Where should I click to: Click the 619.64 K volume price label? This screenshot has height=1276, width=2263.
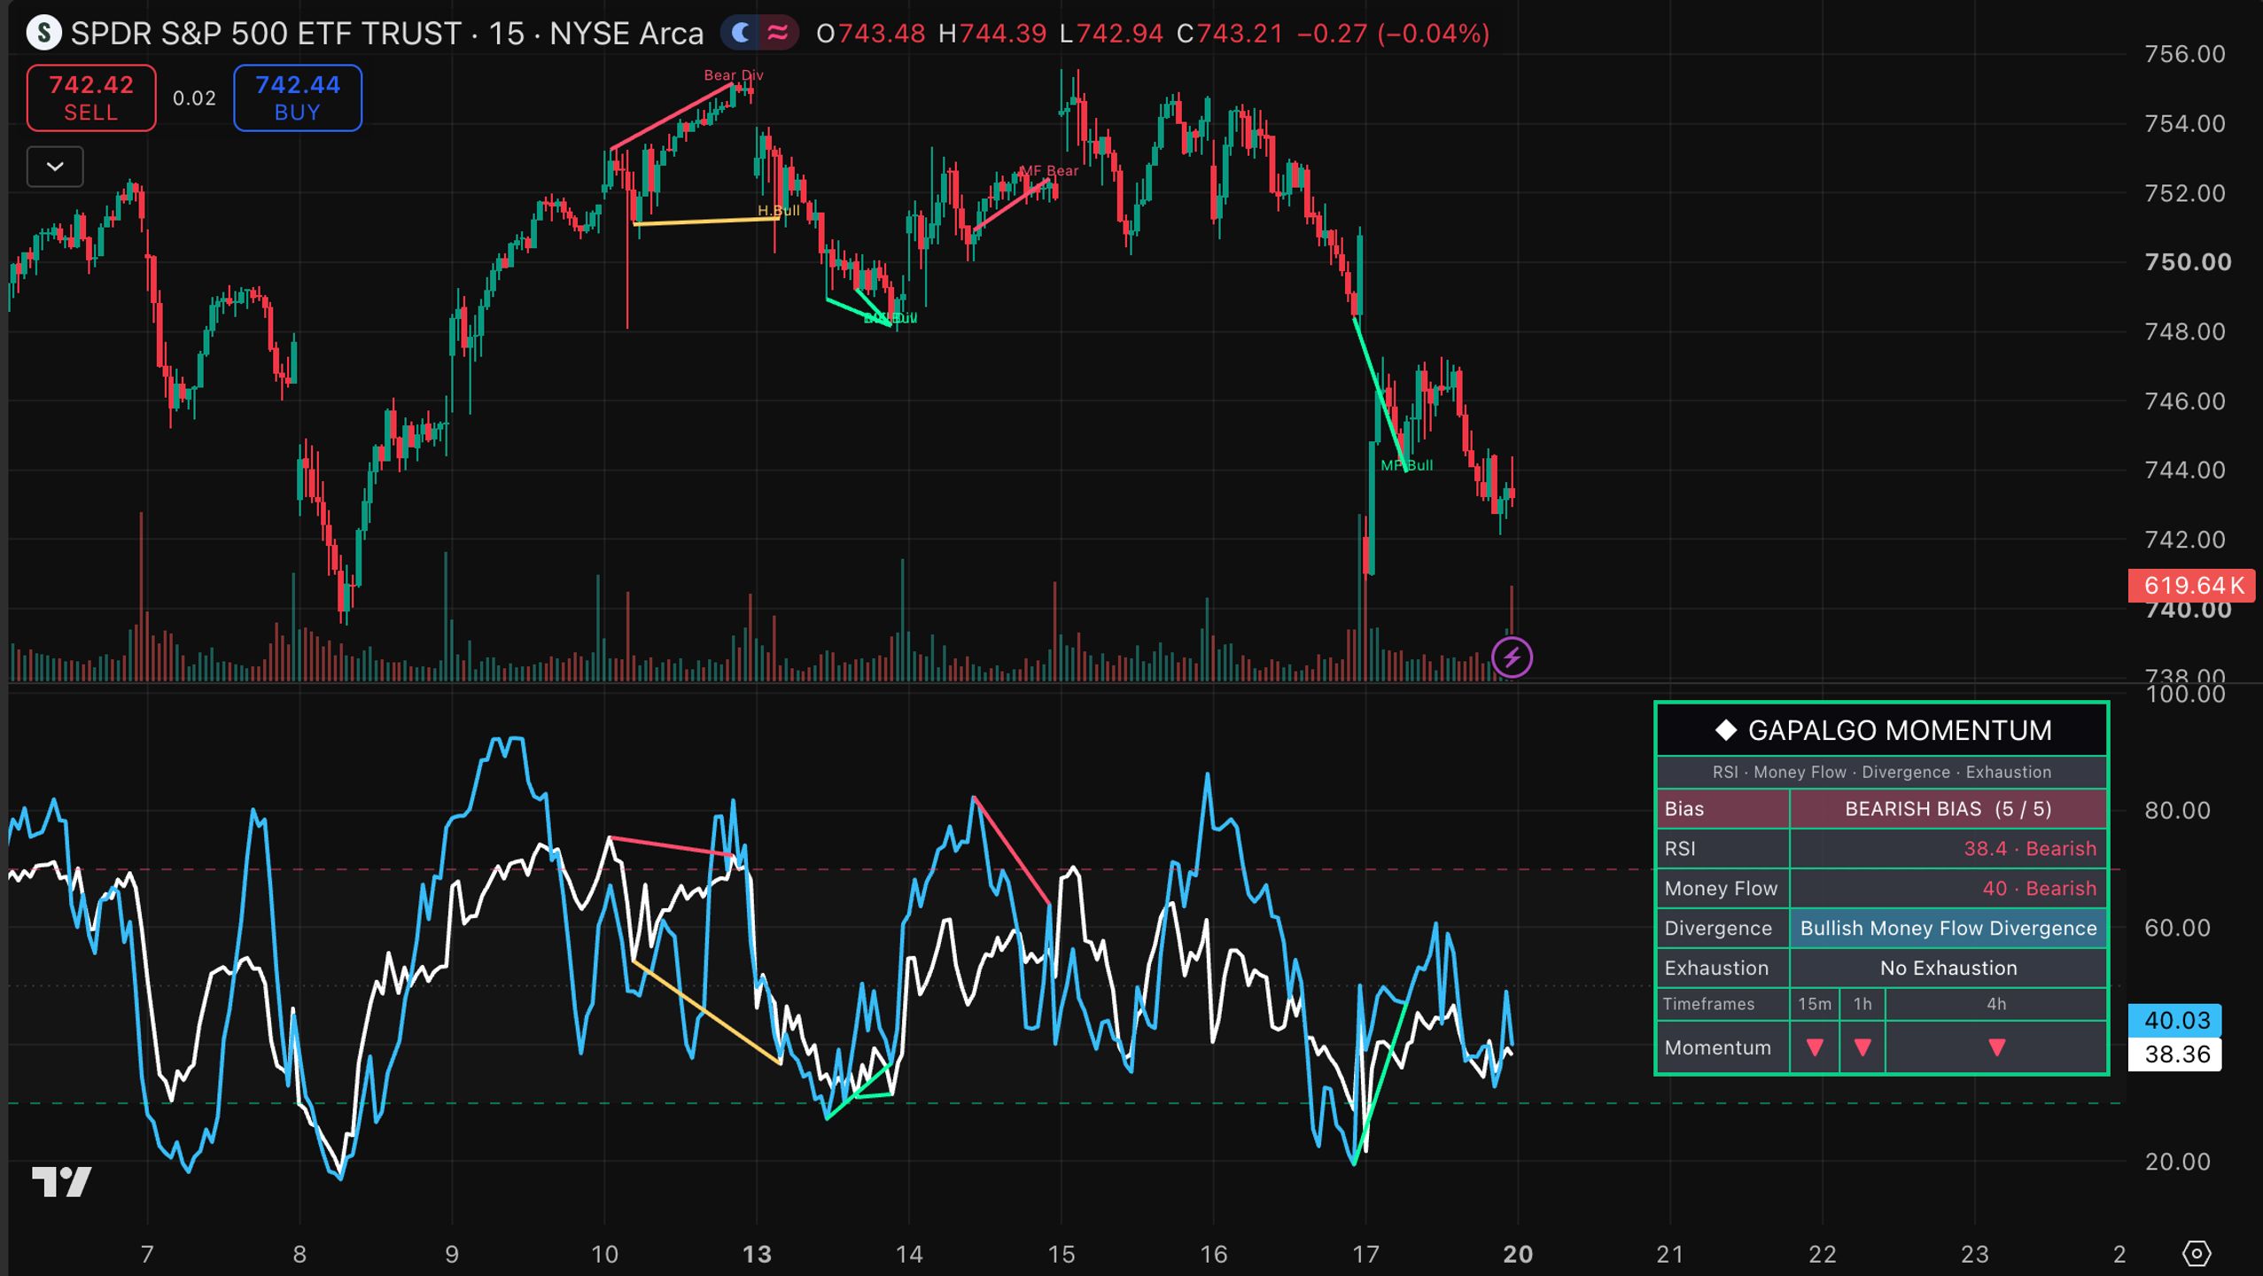[x=2192, y=586]
